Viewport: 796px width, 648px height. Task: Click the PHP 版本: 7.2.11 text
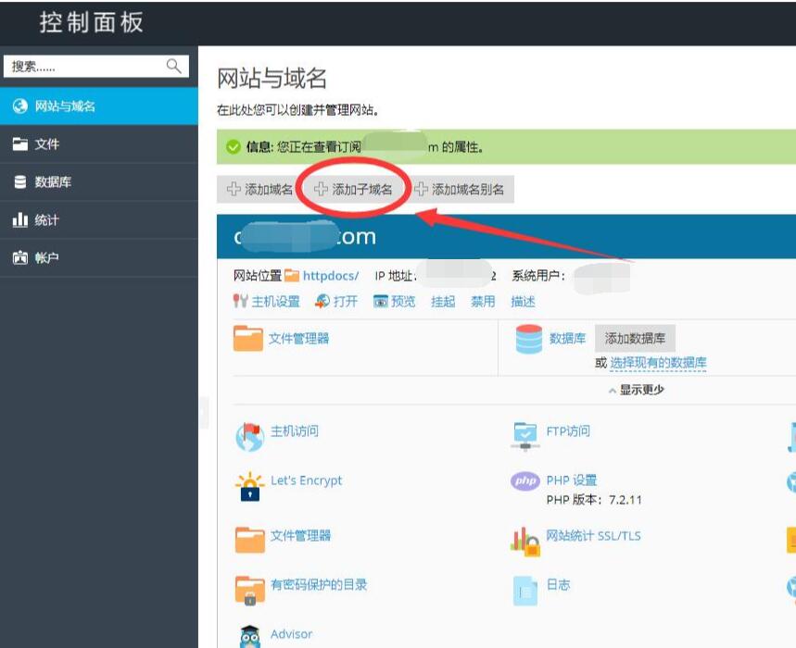(594, 500)
